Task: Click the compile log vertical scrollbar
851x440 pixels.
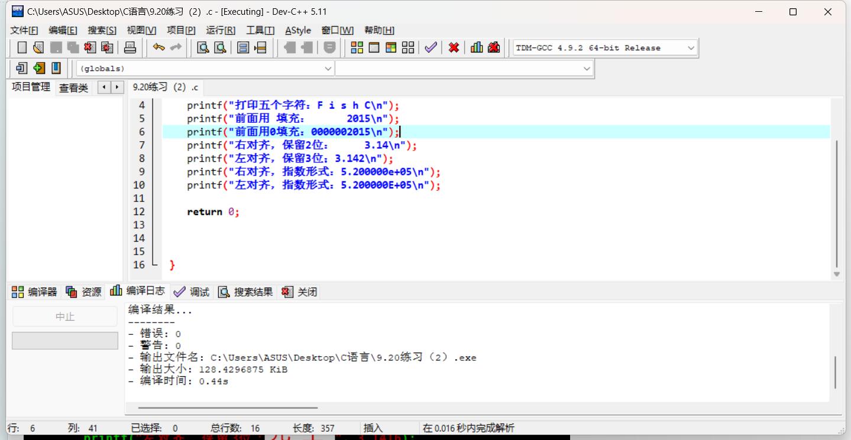Action: 836,372
